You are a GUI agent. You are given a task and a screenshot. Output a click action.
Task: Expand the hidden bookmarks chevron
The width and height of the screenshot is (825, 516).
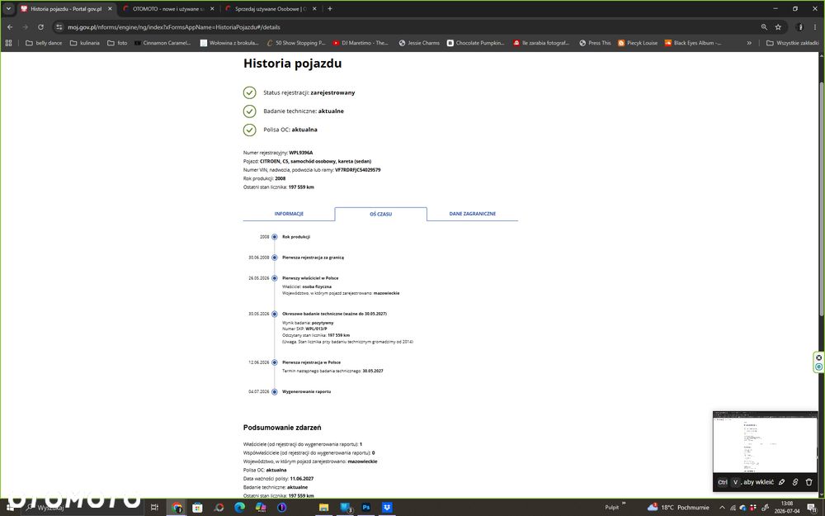coord(749,43)
